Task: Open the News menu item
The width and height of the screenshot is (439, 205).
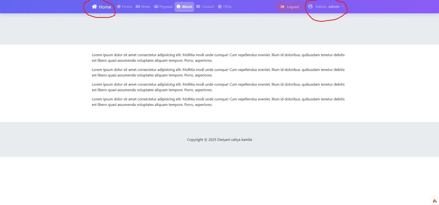Action: [145, 7]
